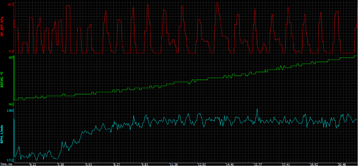Click the 'Time, ms' axis title
Image resolution: width=358 pixels, height=166 pixels.
(6, 164)
